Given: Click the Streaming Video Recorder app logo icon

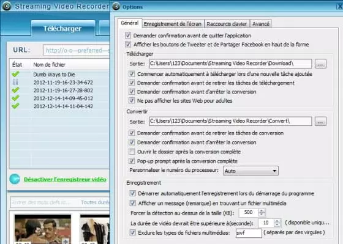Looking at the screenshot, I should pos(6,6).
